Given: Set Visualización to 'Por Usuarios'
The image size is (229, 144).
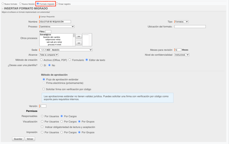Looking at the screenshot, I should 42,122.
